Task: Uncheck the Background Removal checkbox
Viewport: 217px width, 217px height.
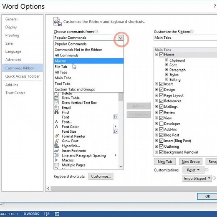Action: click(x=161, y=152)
